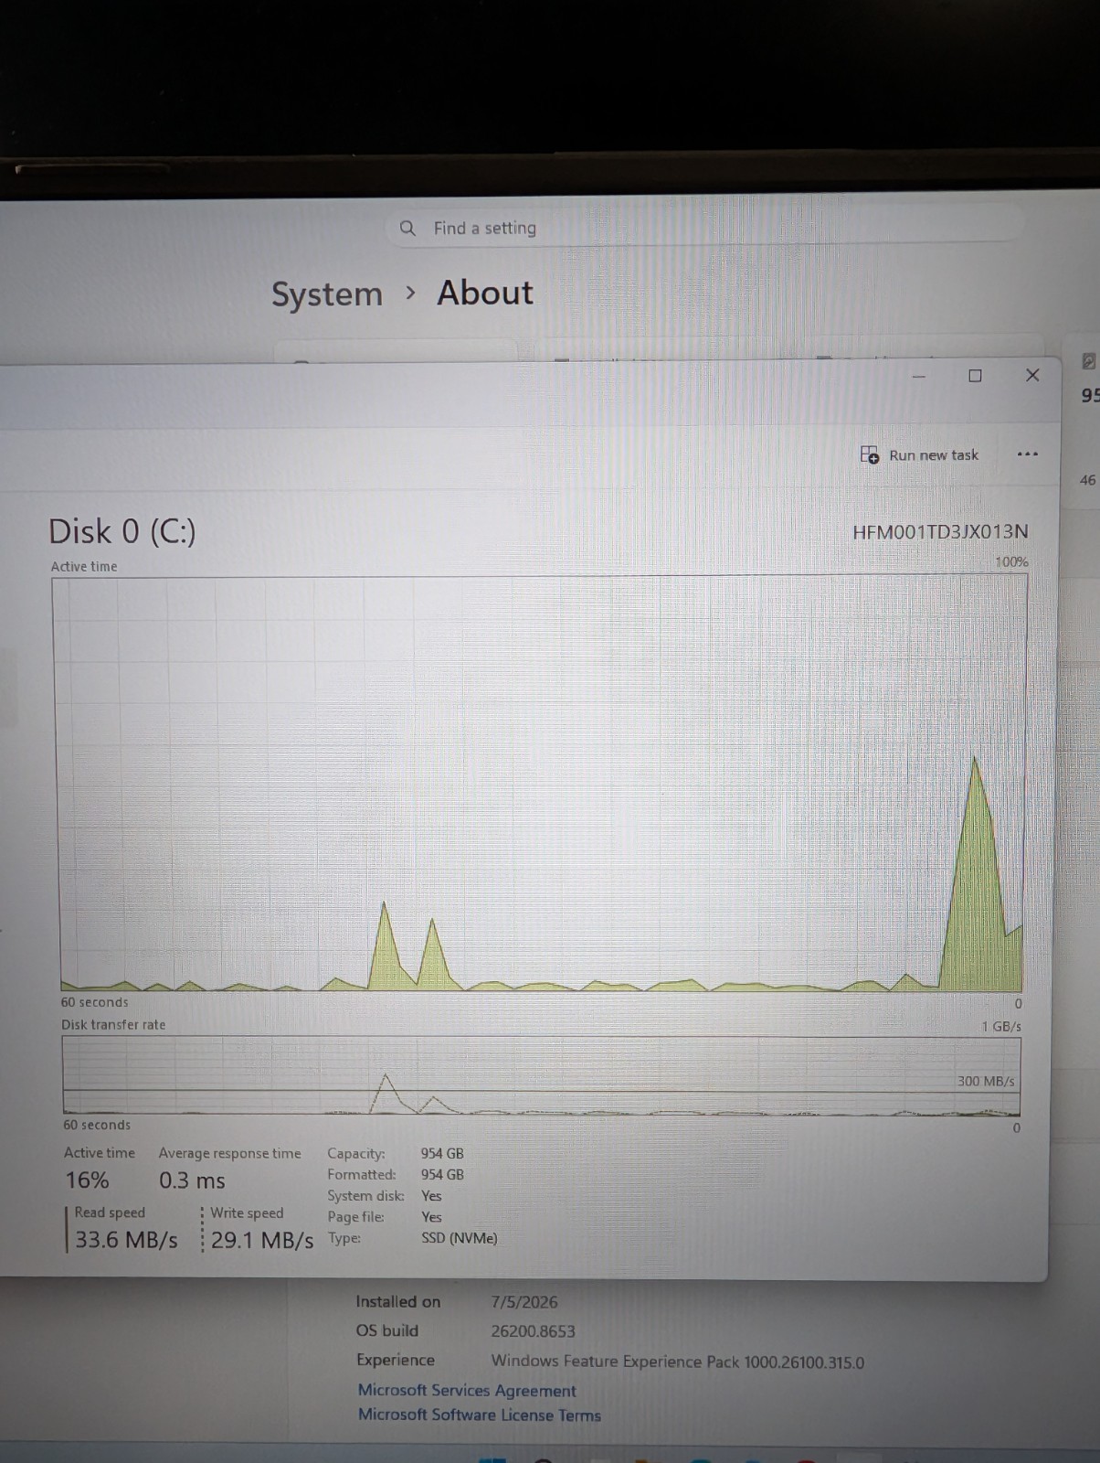This screenshot has width=1100, height=1463.
Task: Open Microsoft Services Agreement link
Action: click(466, 1390)
